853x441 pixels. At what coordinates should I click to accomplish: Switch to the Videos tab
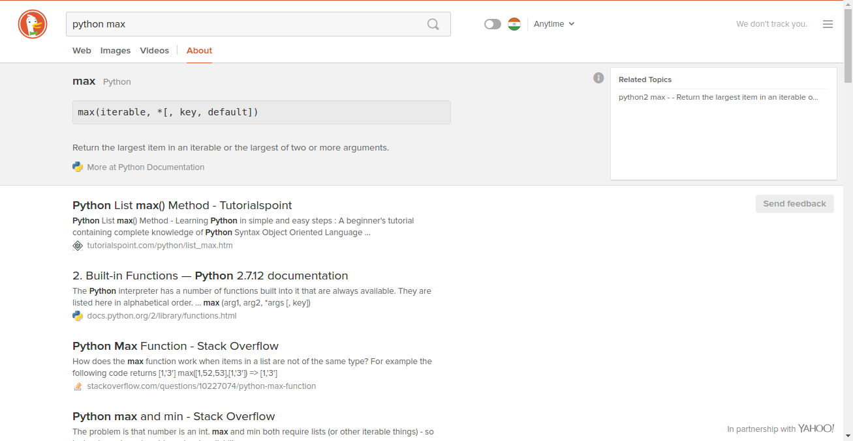point(155,50)
